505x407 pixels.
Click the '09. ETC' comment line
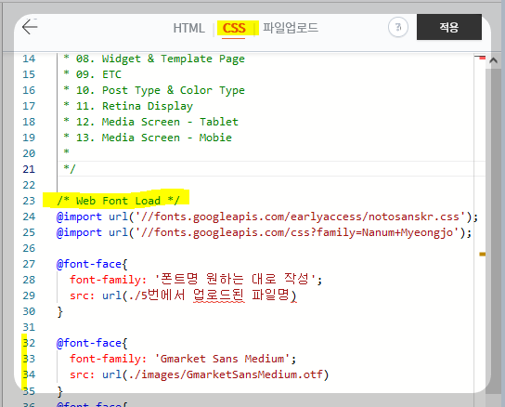tap(92, 74)
